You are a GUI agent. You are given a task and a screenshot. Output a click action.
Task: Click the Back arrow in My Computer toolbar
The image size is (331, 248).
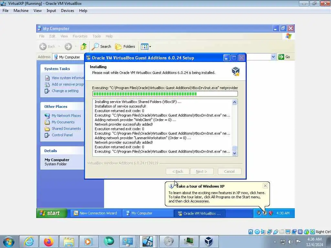(x=43, y=46)
